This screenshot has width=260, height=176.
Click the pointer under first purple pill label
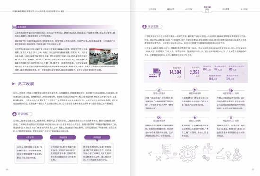[x=30, y=141]
